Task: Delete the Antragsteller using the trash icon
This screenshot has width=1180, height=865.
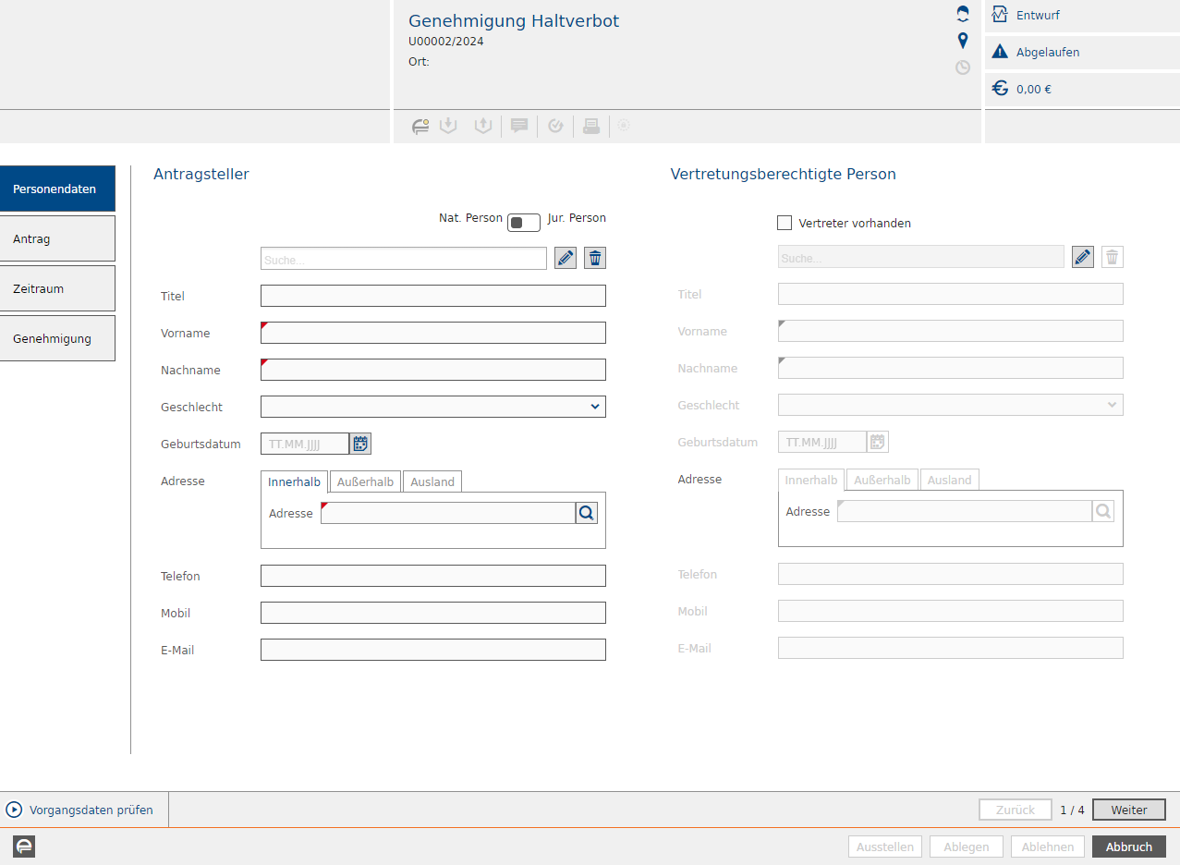Action: click(x=595, y=259)
